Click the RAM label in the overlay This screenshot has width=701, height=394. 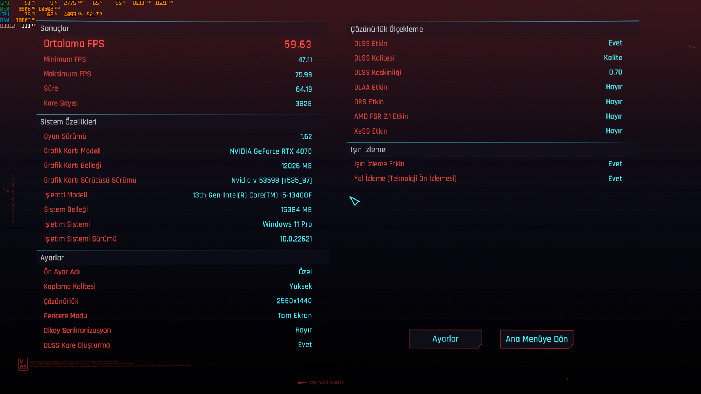click(x=5, y=20)
